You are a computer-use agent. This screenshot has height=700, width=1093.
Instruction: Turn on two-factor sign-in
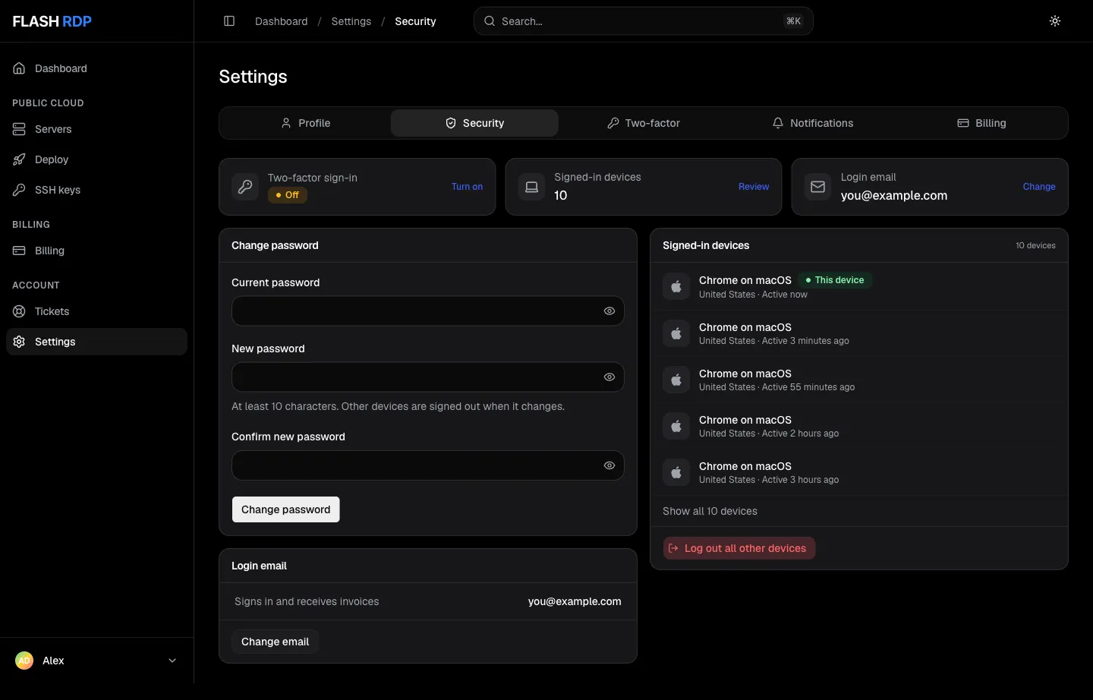coord(467,187)
